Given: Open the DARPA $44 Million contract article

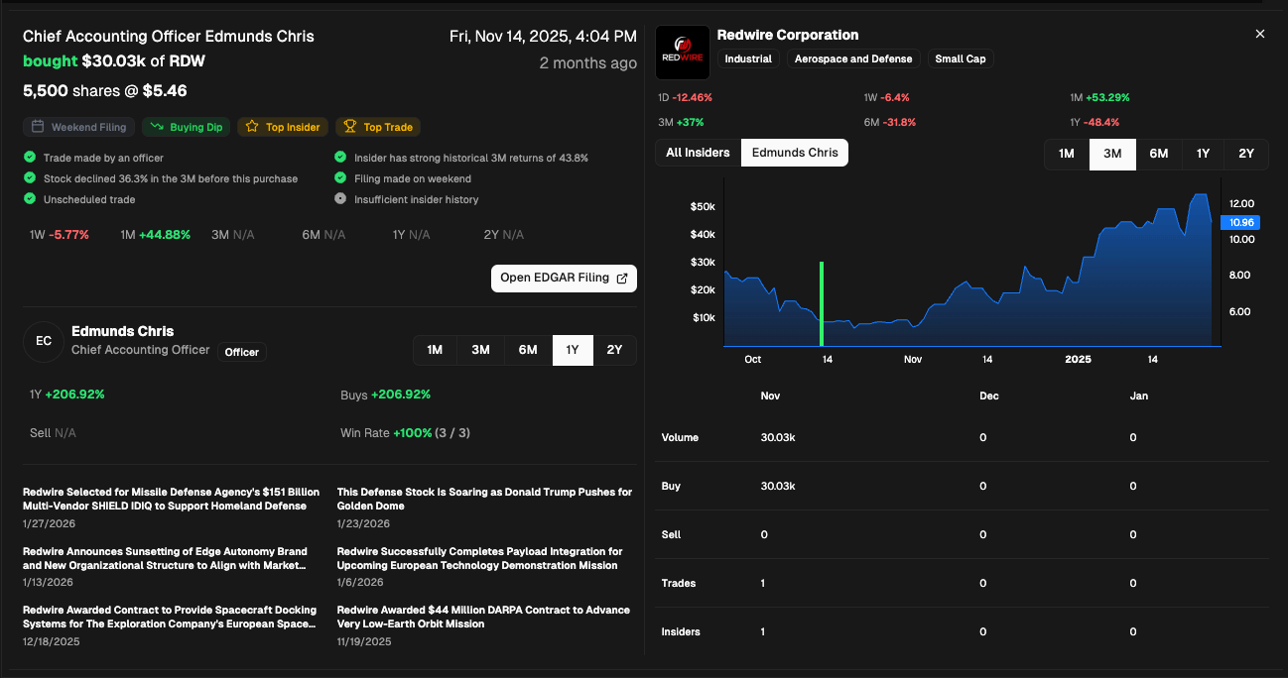Looking at the screenshot, I should [x=483, y=617].
